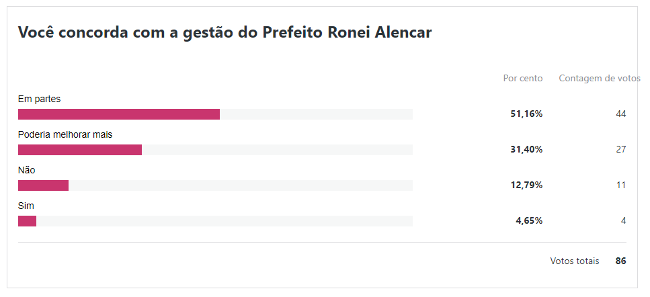The width and height of the screenshot is (650, 297).
Task: Click the 'Contagem de votos' column header
Action: (x=600, y=79)
